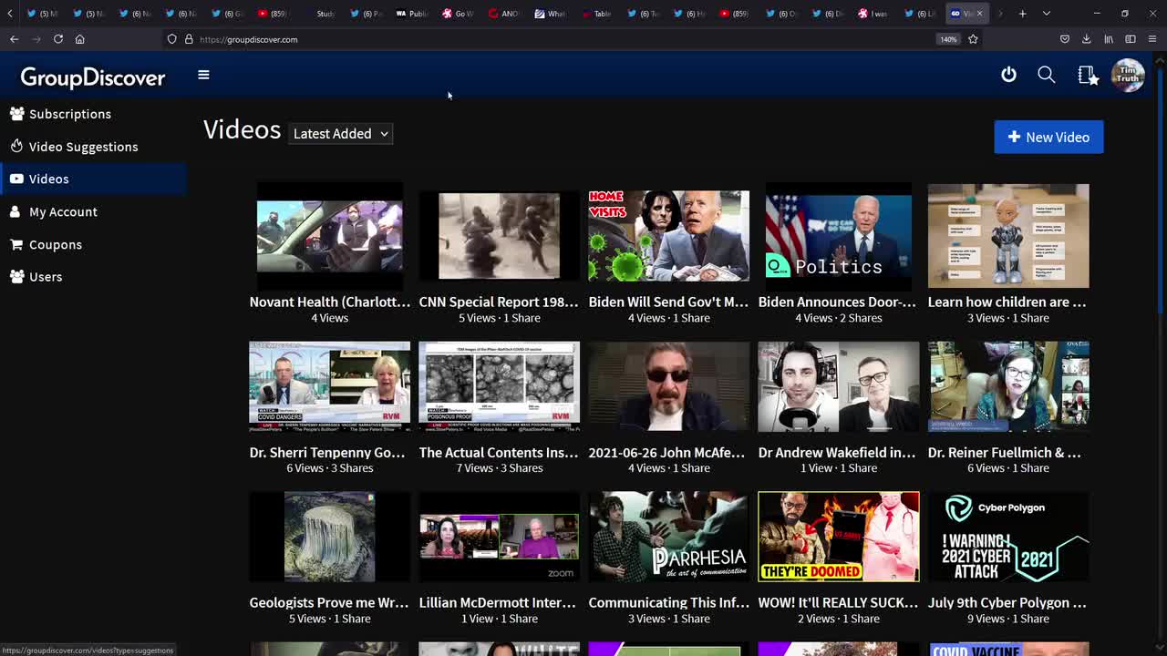
Task: Click 'Dr. Sherri Tenpenny Go...' title
Action: [x=327, y=453]
